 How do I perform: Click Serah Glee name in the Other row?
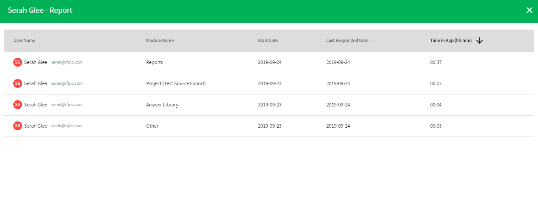click(x=36, y=126)
